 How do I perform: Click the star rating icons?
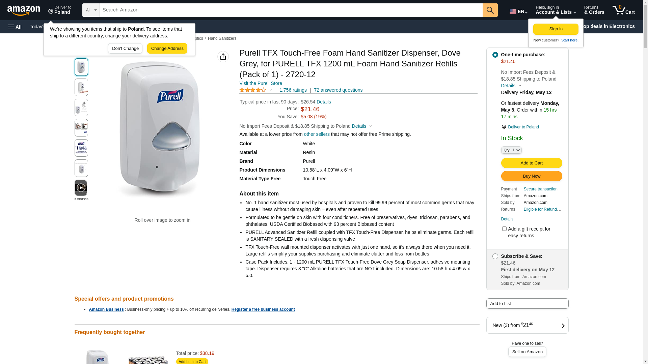(253, 90)
